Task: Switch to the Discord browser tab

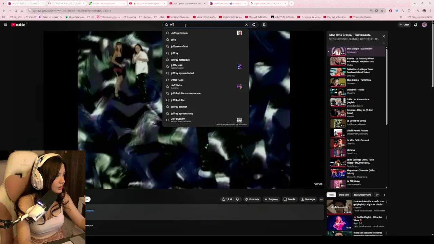Action: pos(228,3)
